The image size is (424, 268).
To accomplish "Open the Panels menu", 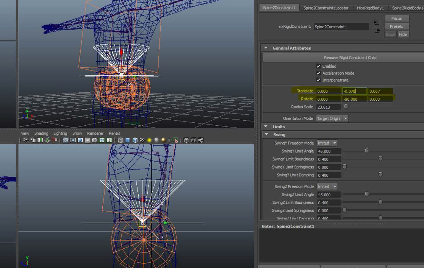I will click(x=115, y=133).
